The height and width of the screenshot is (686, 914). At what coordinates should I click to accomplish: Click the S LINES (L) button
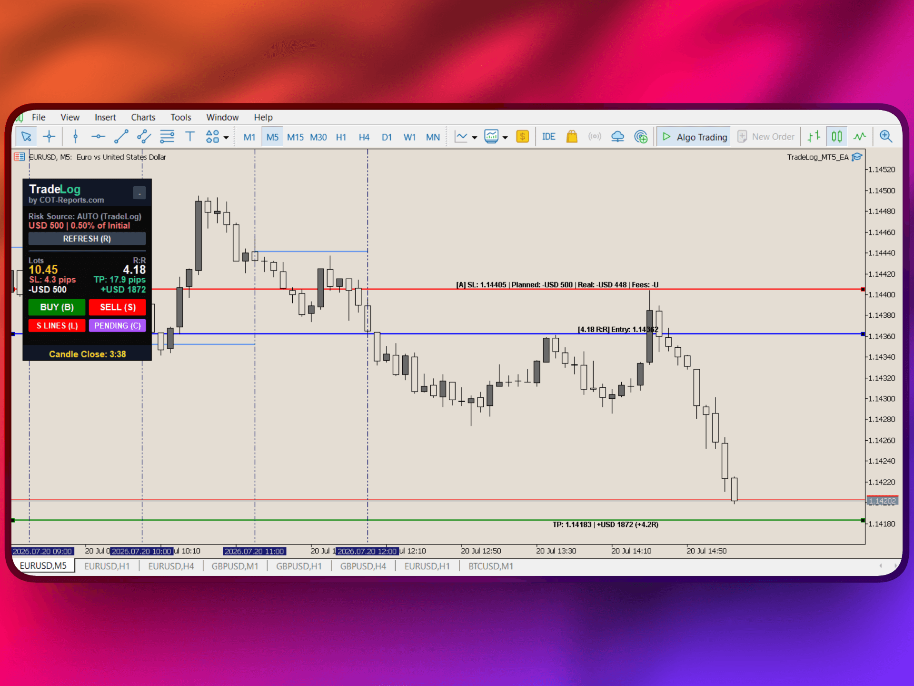(57, 326)
